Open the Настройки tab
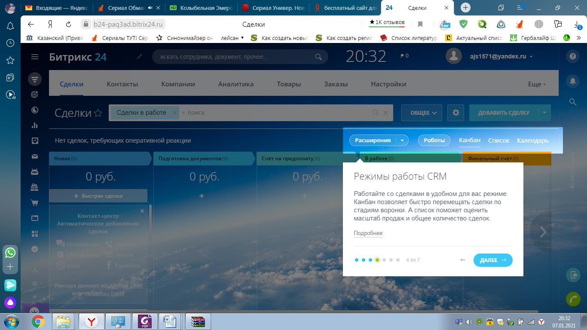Screen dimensions: 587x330 pyautogui.click(x=388, y=84)
